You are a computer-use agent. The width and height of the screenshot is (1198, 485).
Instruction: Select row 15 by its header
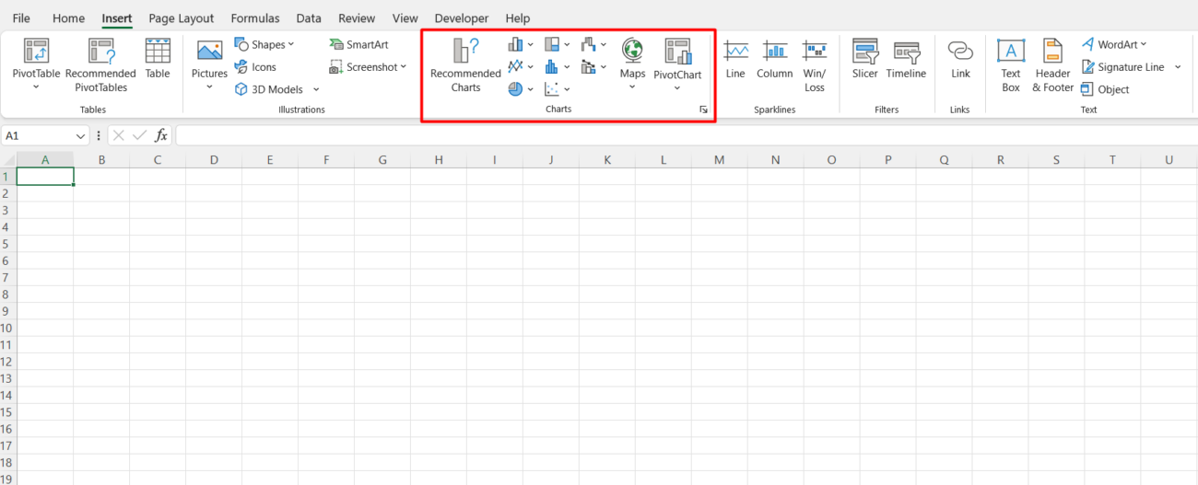click(8, 412)
